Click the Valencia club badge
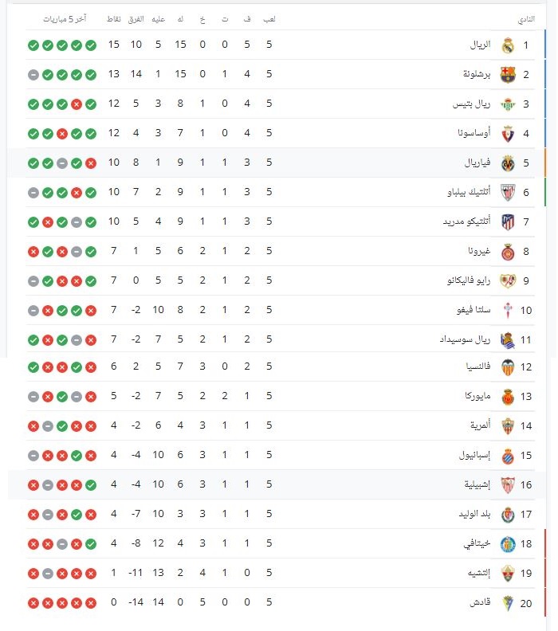This screenshot has width=558, height=631. coord(507,368)
